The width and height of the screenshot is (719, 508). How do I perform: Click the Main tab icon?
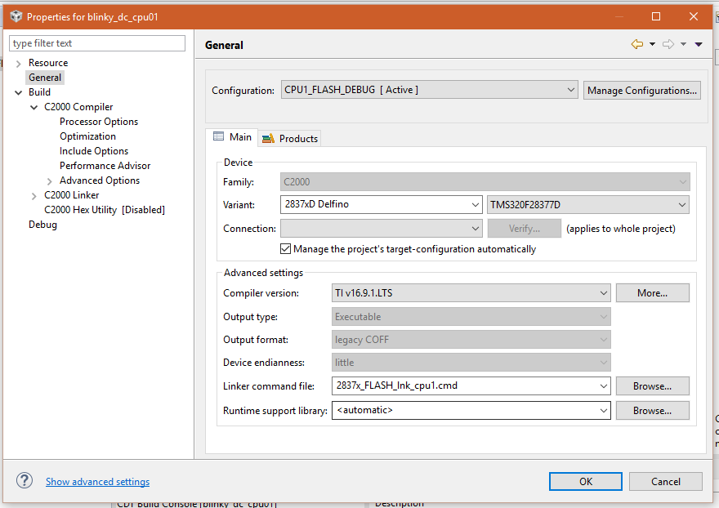click(219, 136)
